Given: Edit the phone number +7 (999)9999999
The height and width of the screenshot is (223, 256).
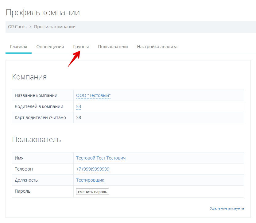Looking at the screenshot, I should coord(93,169).
